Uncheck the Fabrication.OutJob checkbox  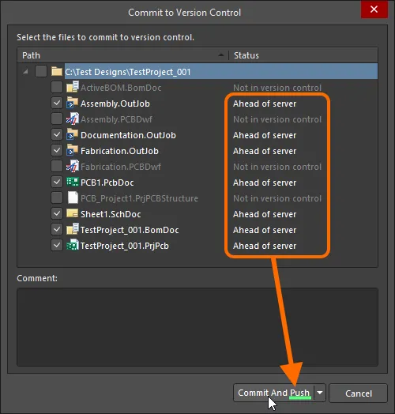[57, 150]
